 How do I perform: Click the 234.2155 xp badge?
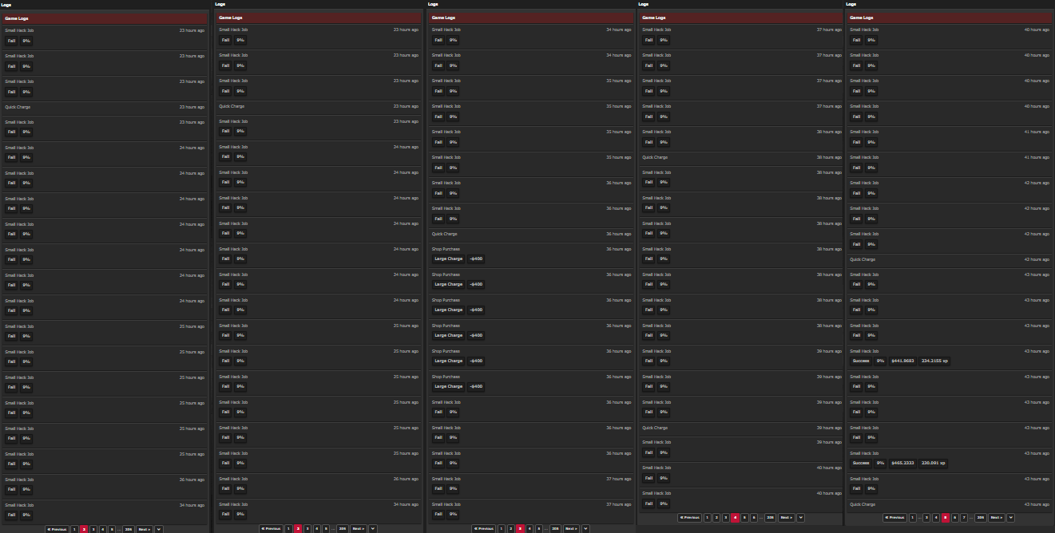click(x=934, y=361)
